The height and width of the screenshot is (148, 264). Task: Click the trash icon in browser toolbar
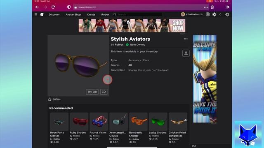(212, 7)
